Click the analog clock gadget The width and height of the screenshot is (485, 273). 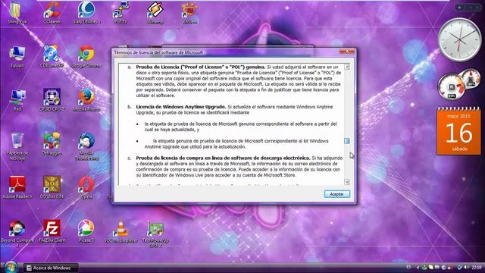(460, 39)
